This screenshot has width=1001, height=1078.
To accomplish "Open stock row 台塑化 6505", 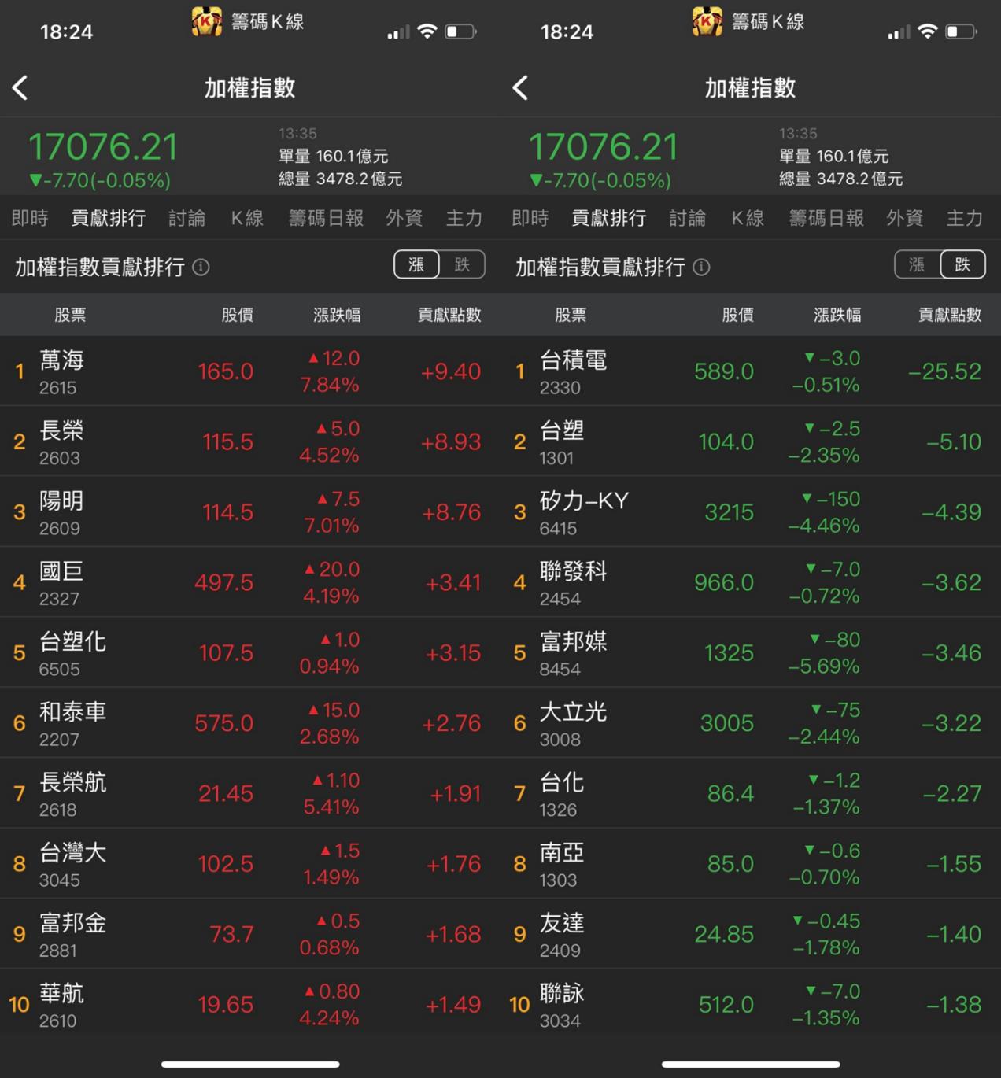I will (x=250, y=652).
